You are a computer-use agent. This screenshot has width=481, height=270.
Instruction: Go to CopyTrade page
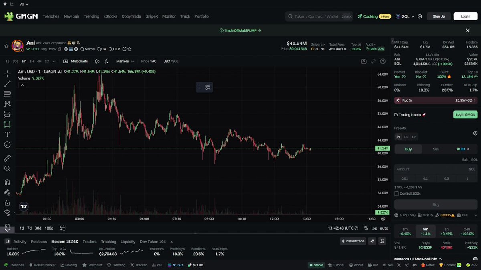(x=131, y=16)
